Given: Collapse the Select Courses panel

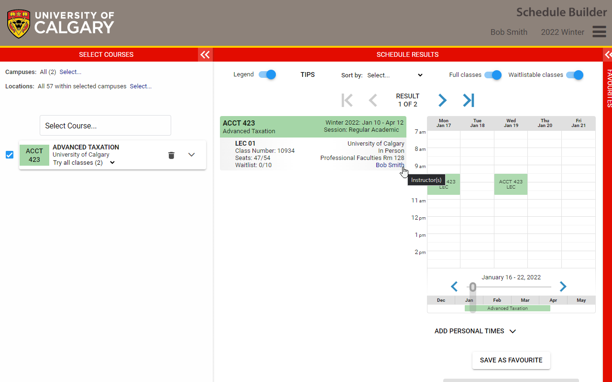Looking at the screenshot, I should (x=205, y=54).
